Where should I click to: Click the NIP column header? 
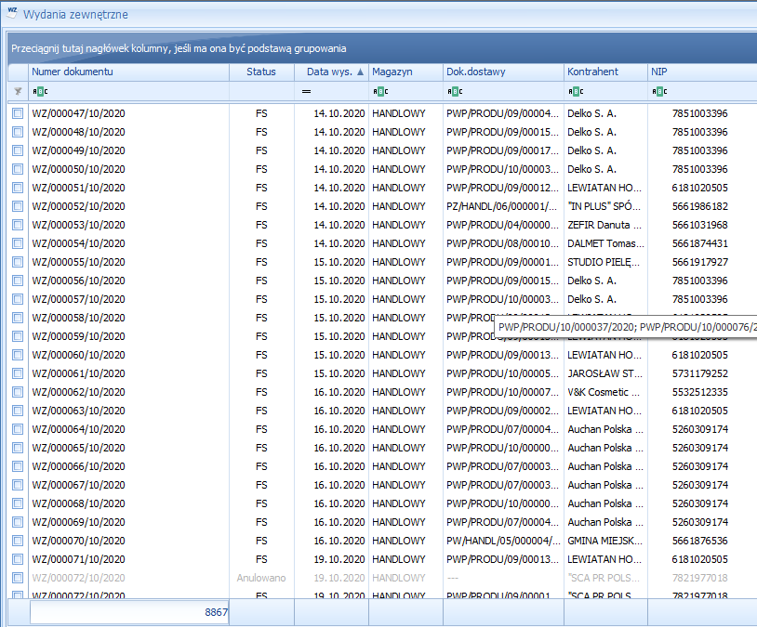(702, 72)
